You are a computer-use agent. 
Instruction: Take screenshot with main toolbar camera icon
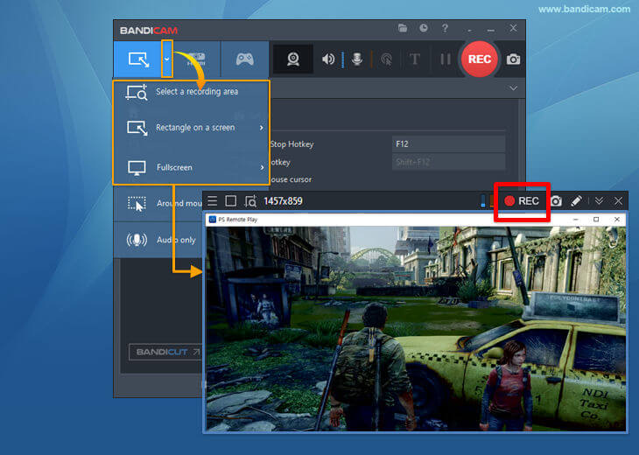(x=513, y=59)
